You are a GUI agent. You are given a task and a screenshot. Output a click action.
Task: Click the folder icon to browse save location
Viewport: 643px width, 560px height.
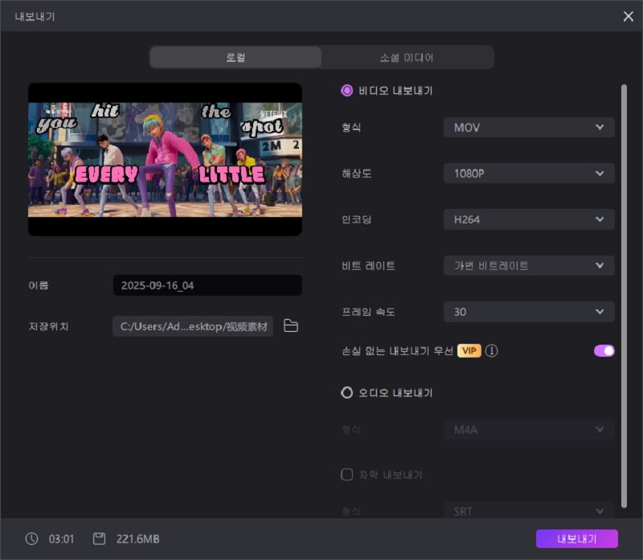coord(291,326)
